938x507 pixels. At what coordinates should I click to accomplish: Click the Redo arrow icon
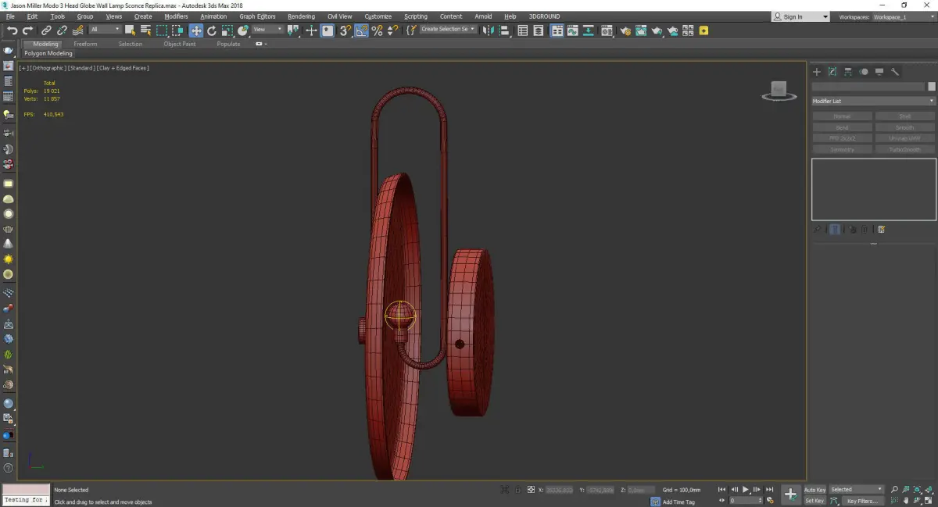click(27, 30)
